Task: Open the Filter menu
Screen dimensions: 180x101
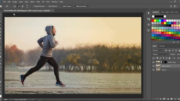Action: click(x=38, y=2)
